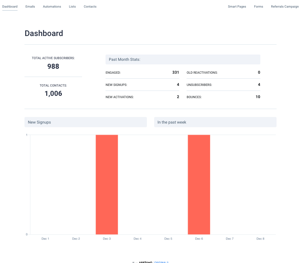Click the Bounces stat showing 10
Screen dimensions: 307x263
pos(258,97)
